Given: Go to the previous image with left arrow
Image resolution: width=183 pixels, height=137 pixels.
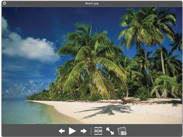Looking at the screenshot, I should (62, 131).
